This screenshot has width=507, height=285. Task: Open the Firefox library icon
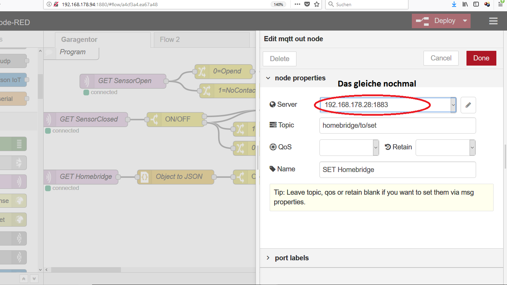point(465,4)
